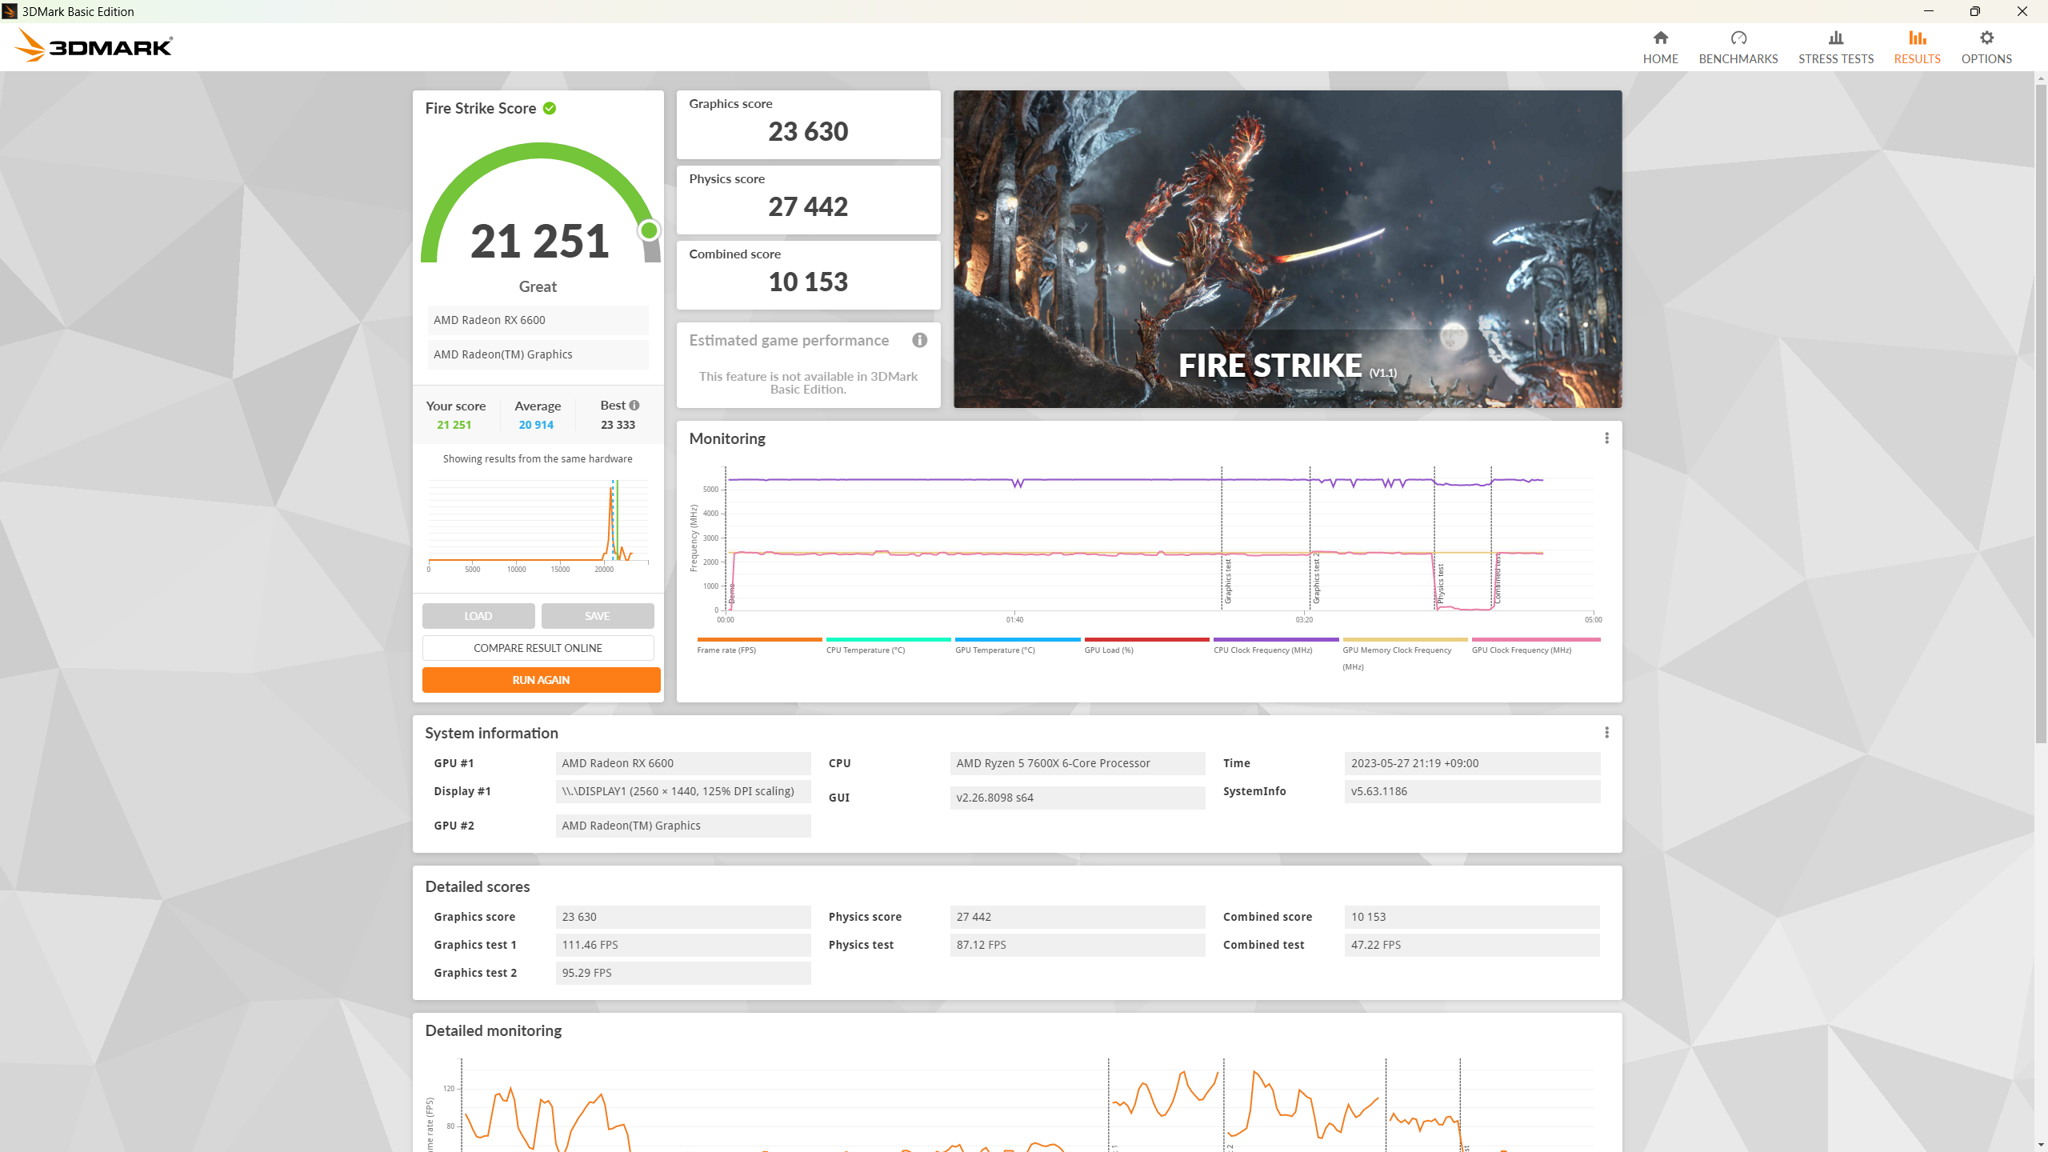Click the SAVE button

pyautogui.click(x=597, y=615)
